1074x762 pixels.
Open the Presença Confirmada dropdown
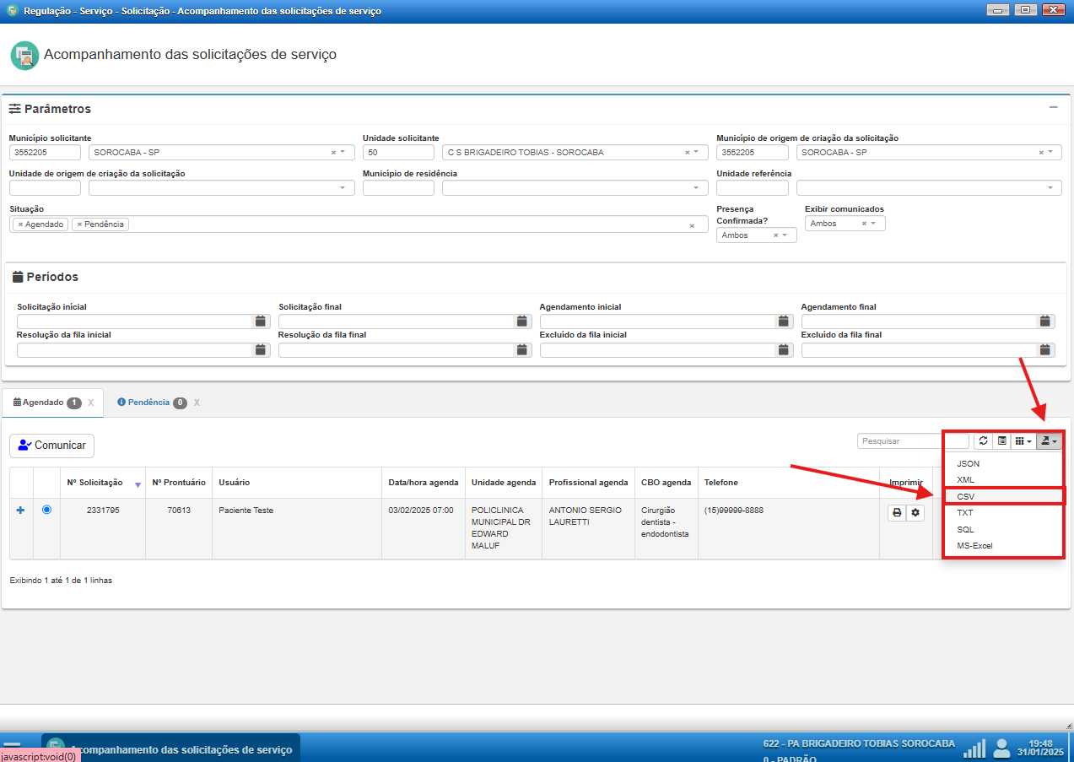tap(784, 235)
